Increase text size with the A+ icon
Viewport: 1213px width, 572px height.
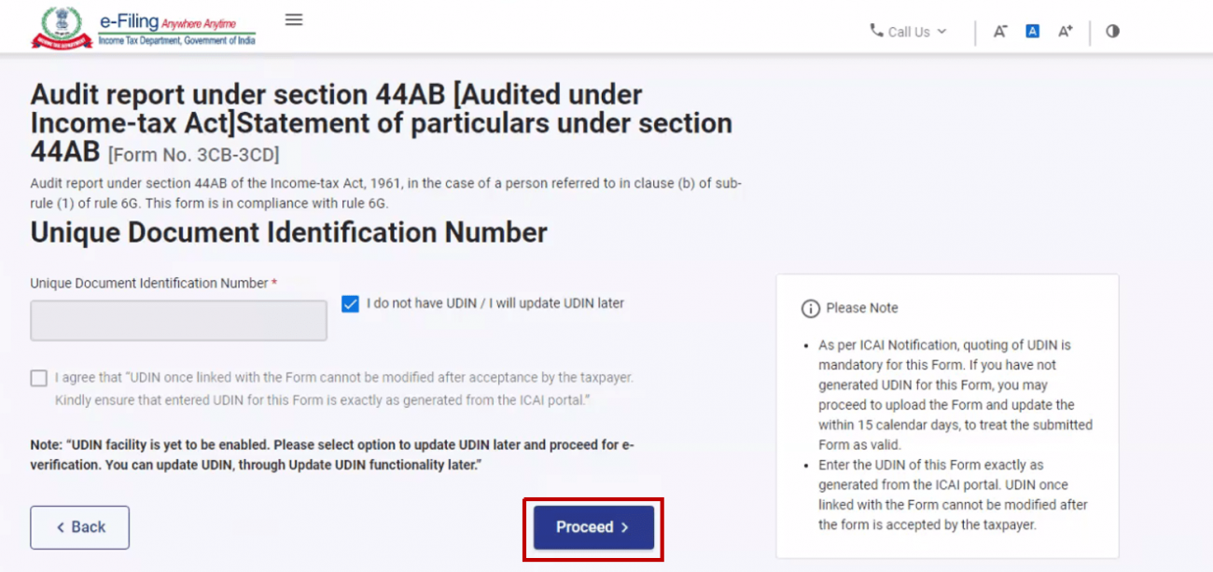[x=1065, y=31]
